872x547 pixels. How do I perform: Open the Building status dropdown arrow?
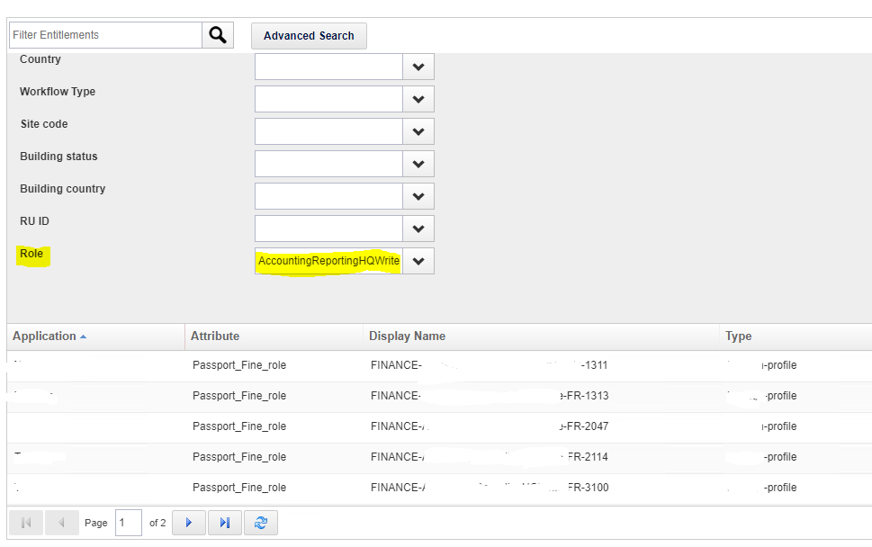pyautogui.click(x=418, y=164)
